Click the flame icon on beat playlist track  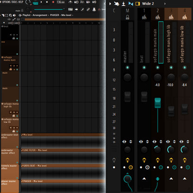click(x=14, y=38)
